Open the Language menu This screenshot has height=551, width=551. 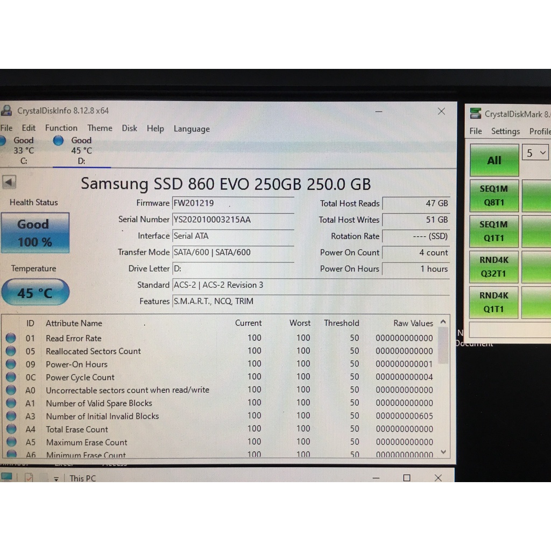(192, 129)
